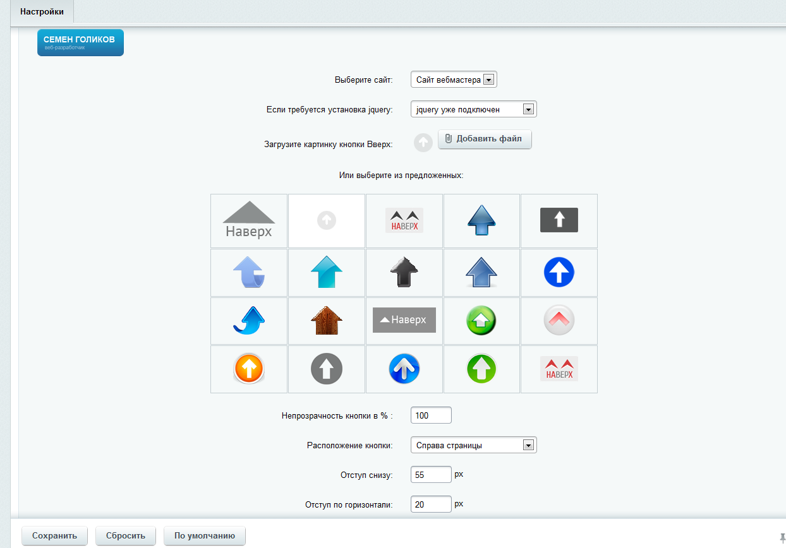Viewport: 786px width, 548px height.
Task: Choose the gray rectangular "Наверх" label image
Action: click(404, 321)
